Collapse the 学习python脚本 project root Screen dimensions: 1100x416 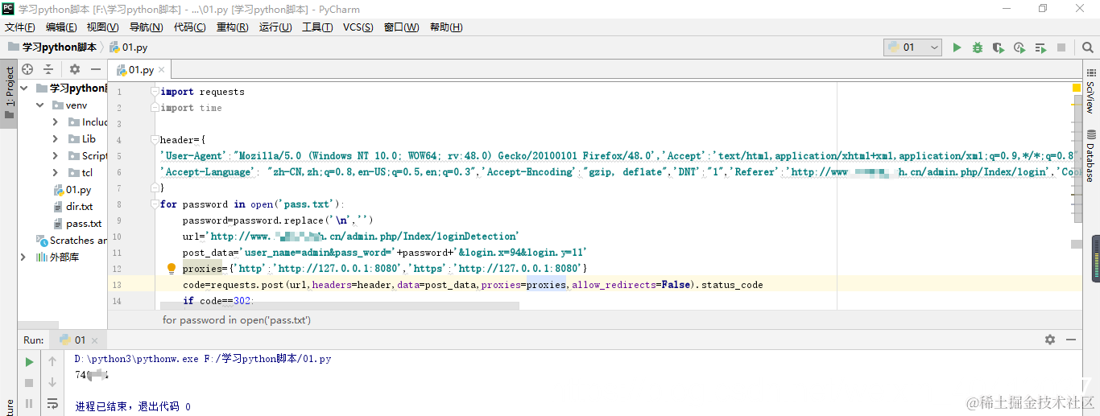pos(24,89)
